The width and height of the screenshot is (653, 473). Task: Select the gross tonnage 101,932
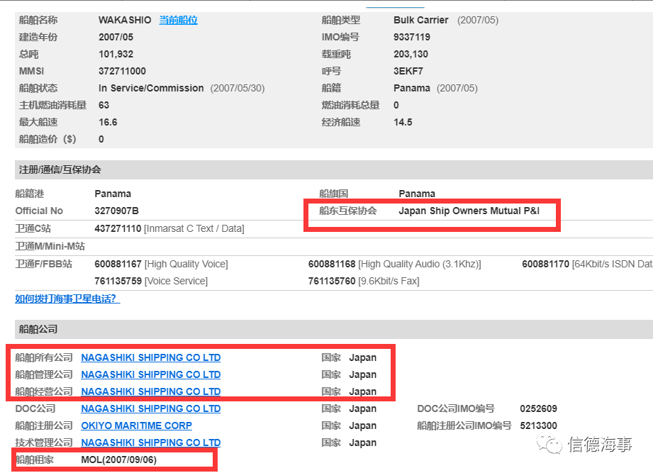pyautogui.click(x=116, y=54)
